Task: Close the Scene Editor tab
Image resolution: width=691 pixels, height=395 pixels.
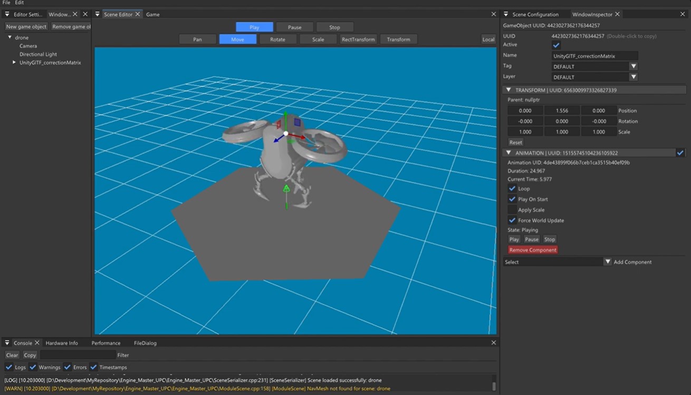Action: click(x=138, y=14)
